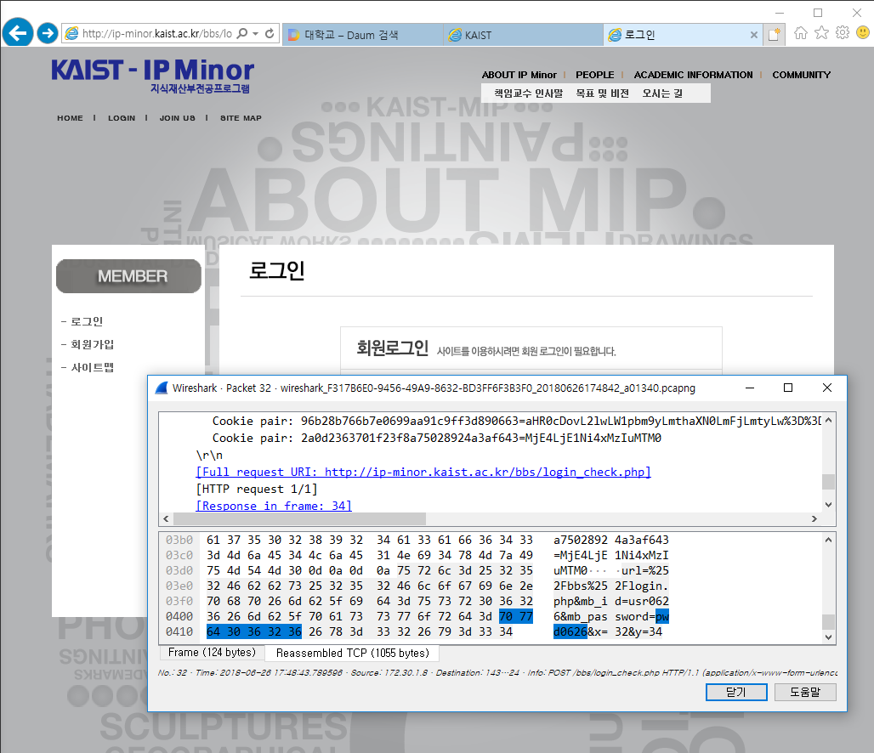Select the first Cookie pair line
Viewport: 874px width, 753px height.
click(516, 421)
